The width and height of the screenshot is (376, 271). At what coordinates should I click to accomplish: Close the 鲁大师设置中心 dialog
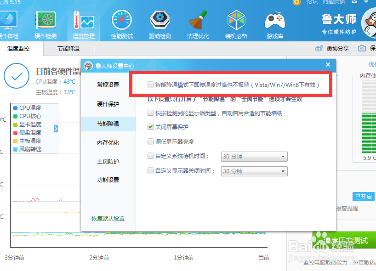[x=328, y=65]
